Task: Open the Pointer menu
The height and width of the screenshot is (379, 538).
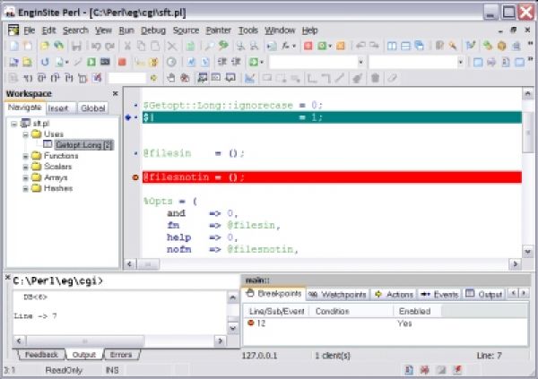Action: pyautogui.click(x=218, y=30)
